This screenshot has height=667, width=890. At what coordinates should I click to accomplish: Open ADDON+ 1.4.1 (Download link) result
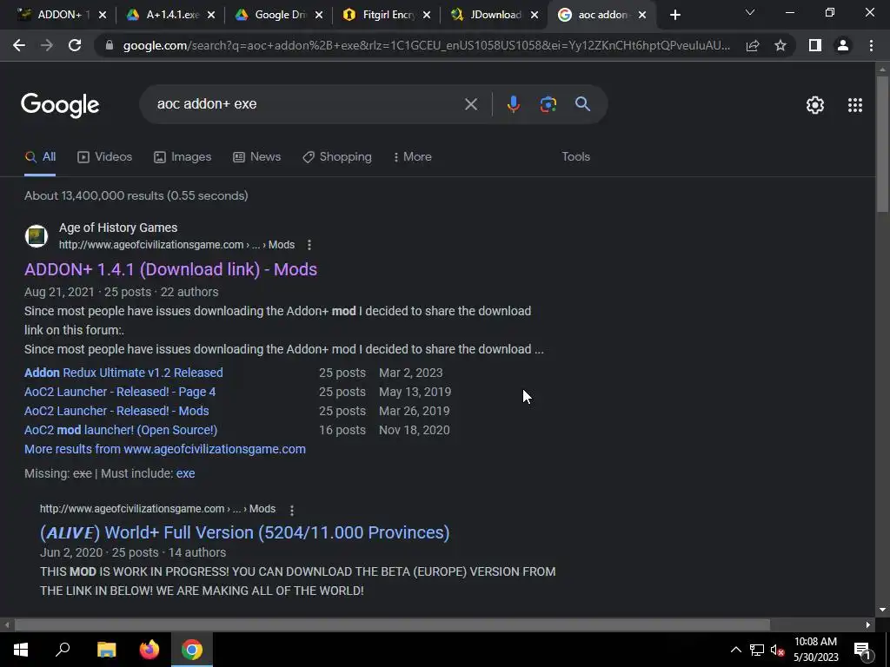pos(171,269)
